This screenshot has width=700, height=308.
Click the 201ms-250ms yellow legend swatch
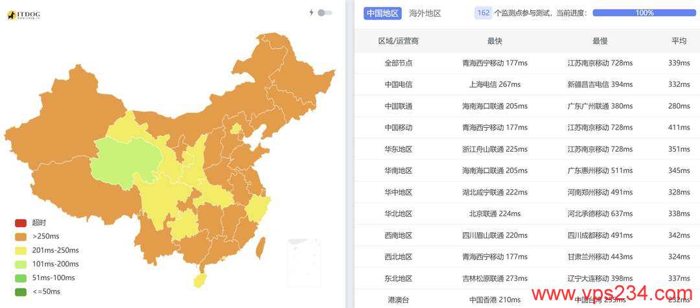coord(21,250)
